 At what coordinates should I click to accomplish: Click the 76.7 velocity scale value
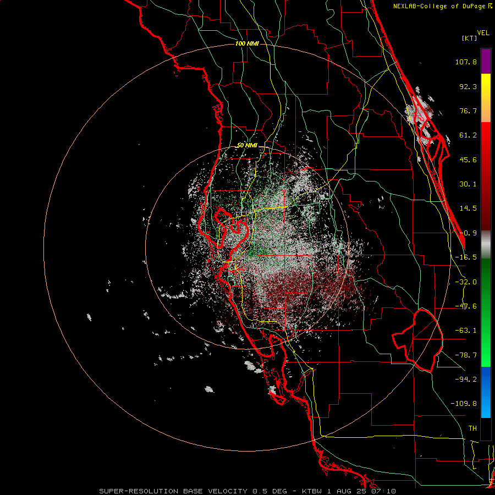[468, 111]
